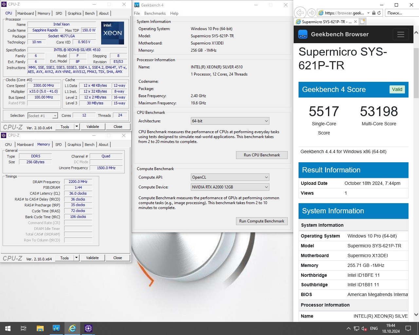Click the browser search box

pyautogui.click(x=401, y=13)
